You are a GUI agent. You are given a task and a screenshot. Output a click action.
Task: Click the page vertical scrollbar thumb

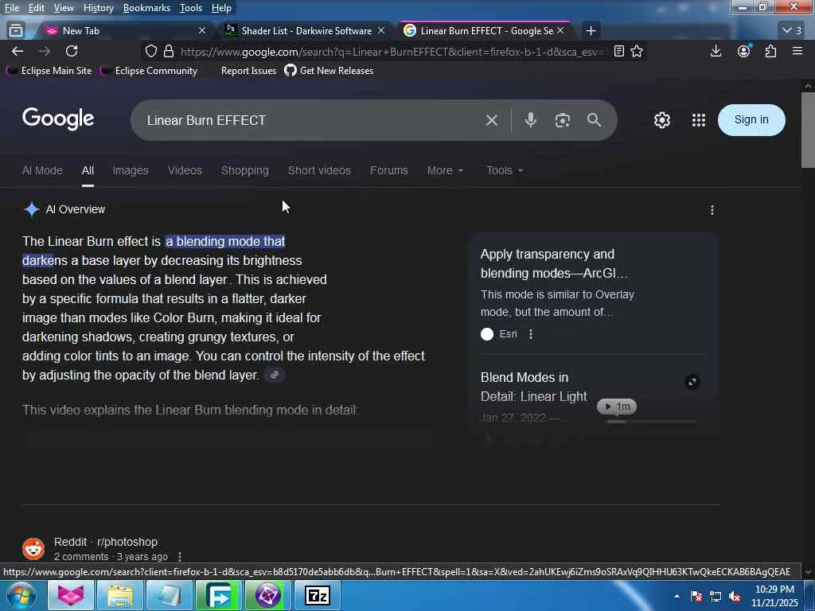[x=807, y=130]
